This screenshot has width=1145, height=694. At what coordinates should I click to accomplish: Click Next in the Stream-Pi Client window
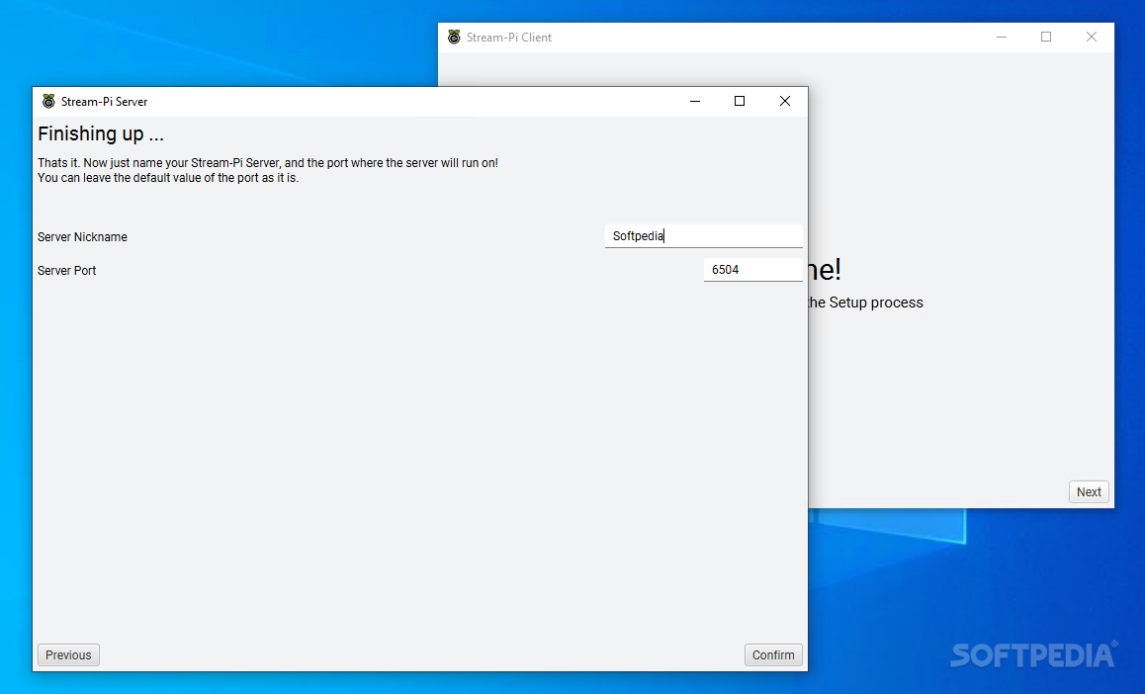pos(1089,492)
